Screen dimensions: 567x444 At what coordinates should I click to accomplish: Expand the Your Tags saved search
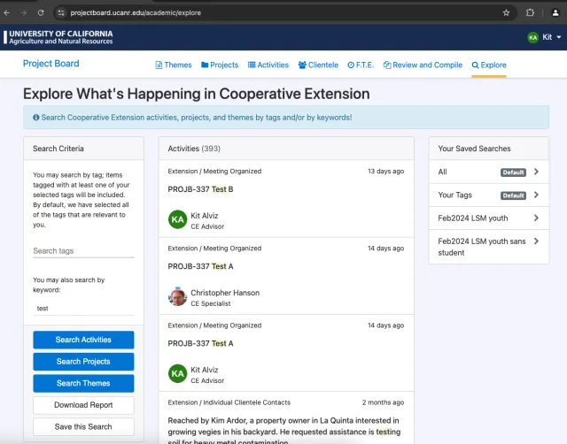click(x=489, y=195)
